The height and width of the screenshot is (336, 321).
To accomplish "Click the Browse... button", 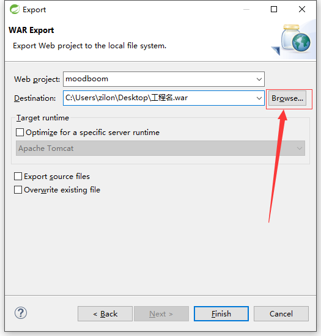I will coord(287,98).
